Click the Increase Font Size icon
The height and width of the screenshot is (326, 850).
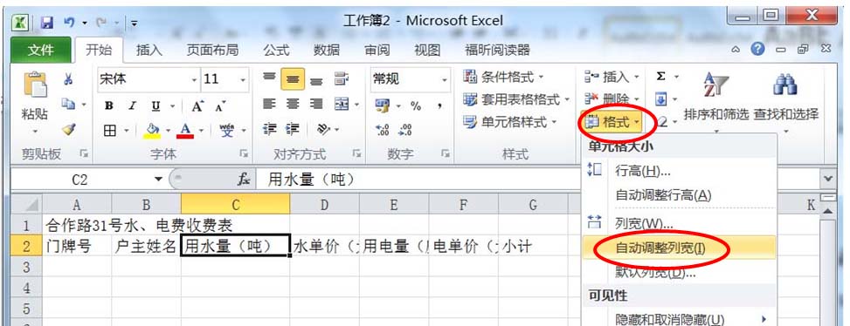click(197, 106)
